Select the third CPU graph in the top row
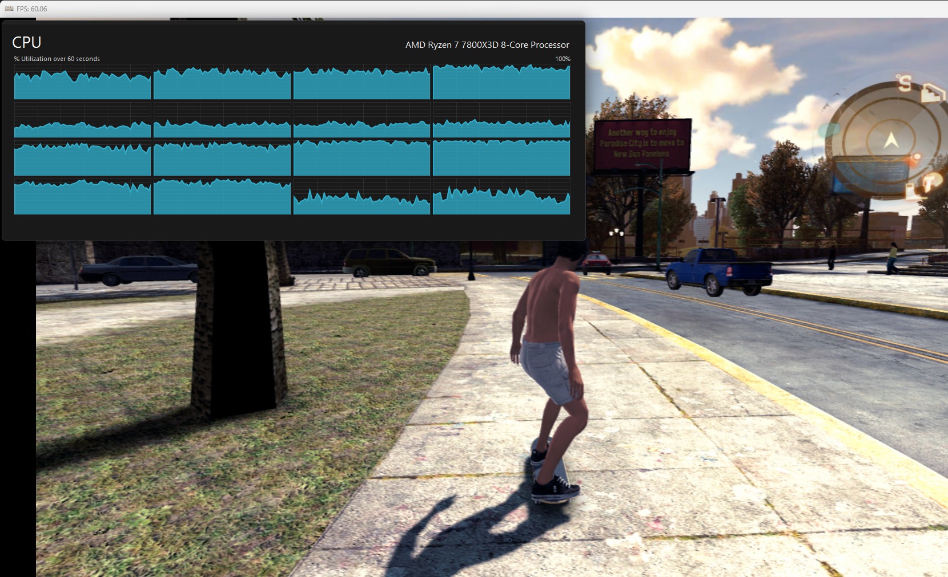Screen dimensions: 948x577 [361, 82]
